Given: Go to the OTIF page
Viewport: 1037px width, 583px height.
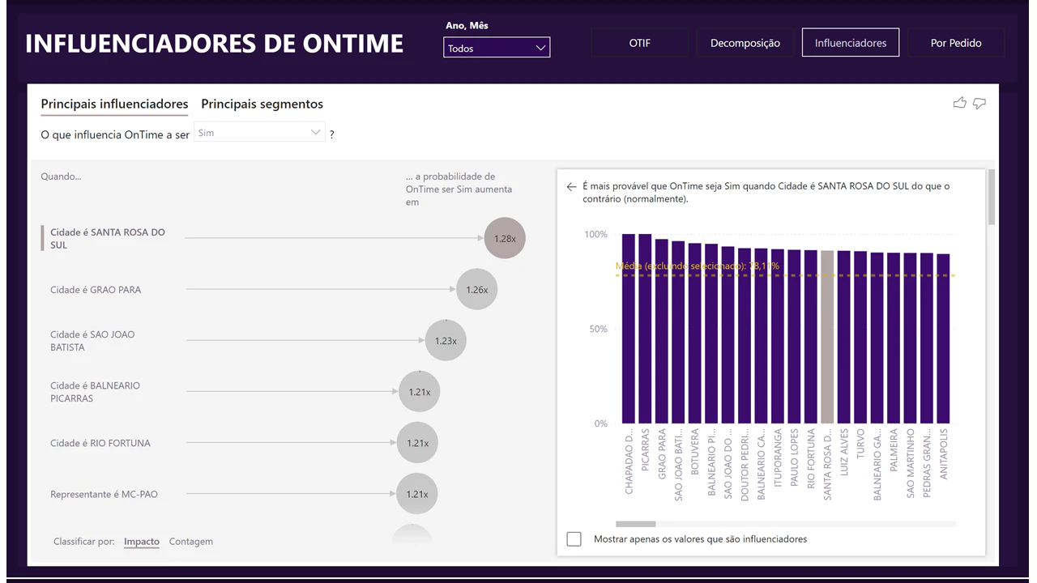Looking at the screenshot, I should [639, 43].
